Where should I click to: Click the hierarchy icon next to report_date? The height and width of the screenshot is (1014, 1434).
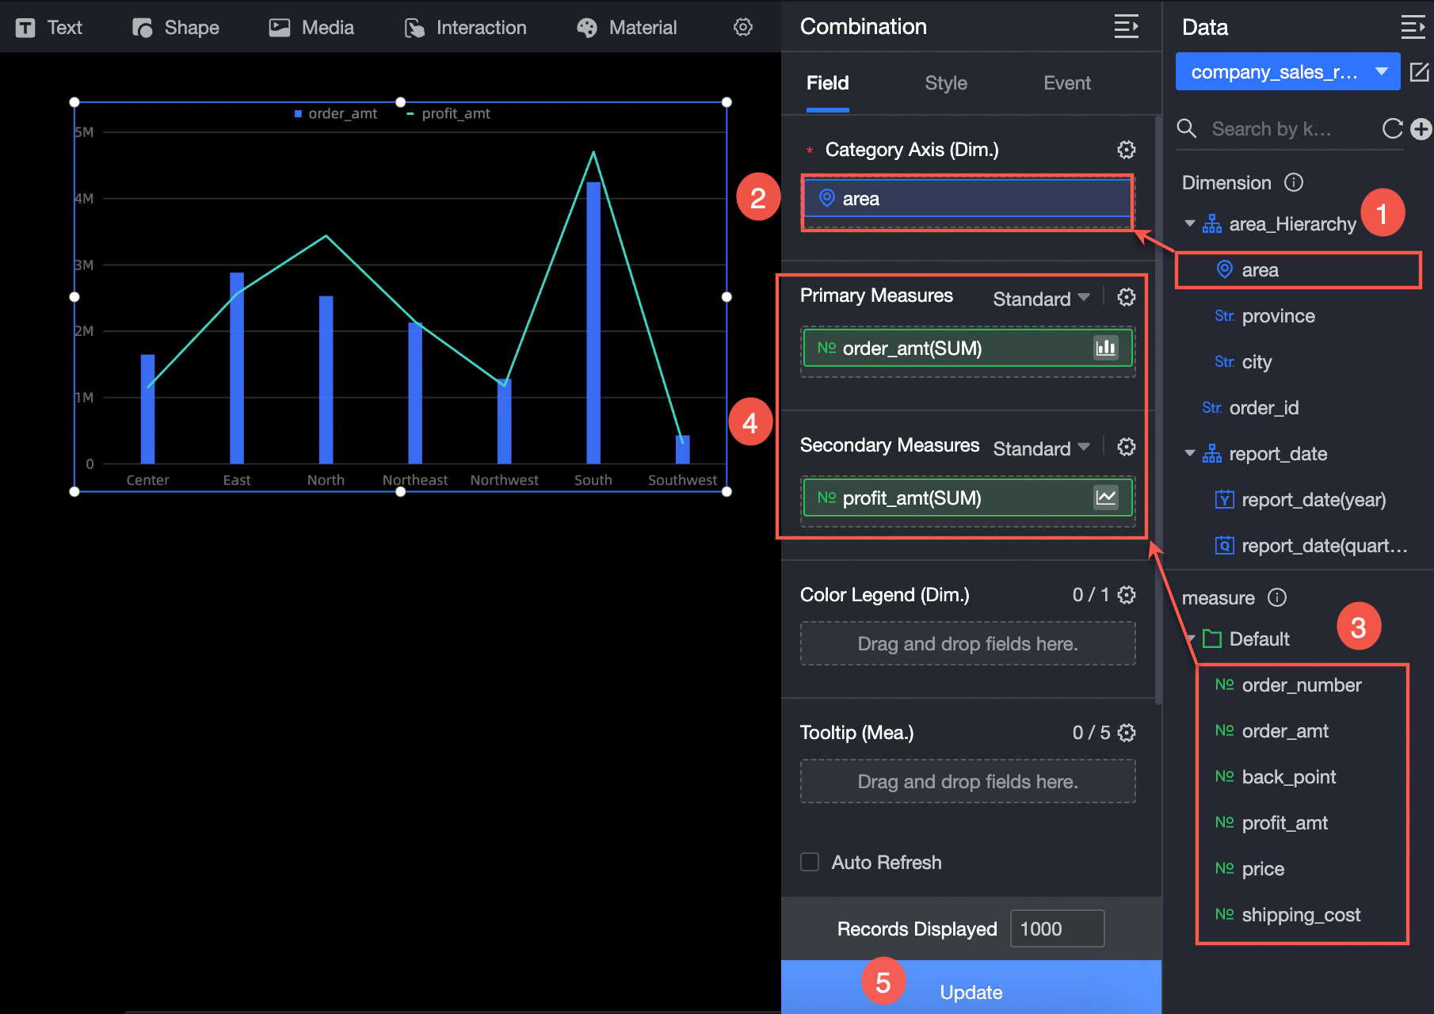(x=1211, y=454)
